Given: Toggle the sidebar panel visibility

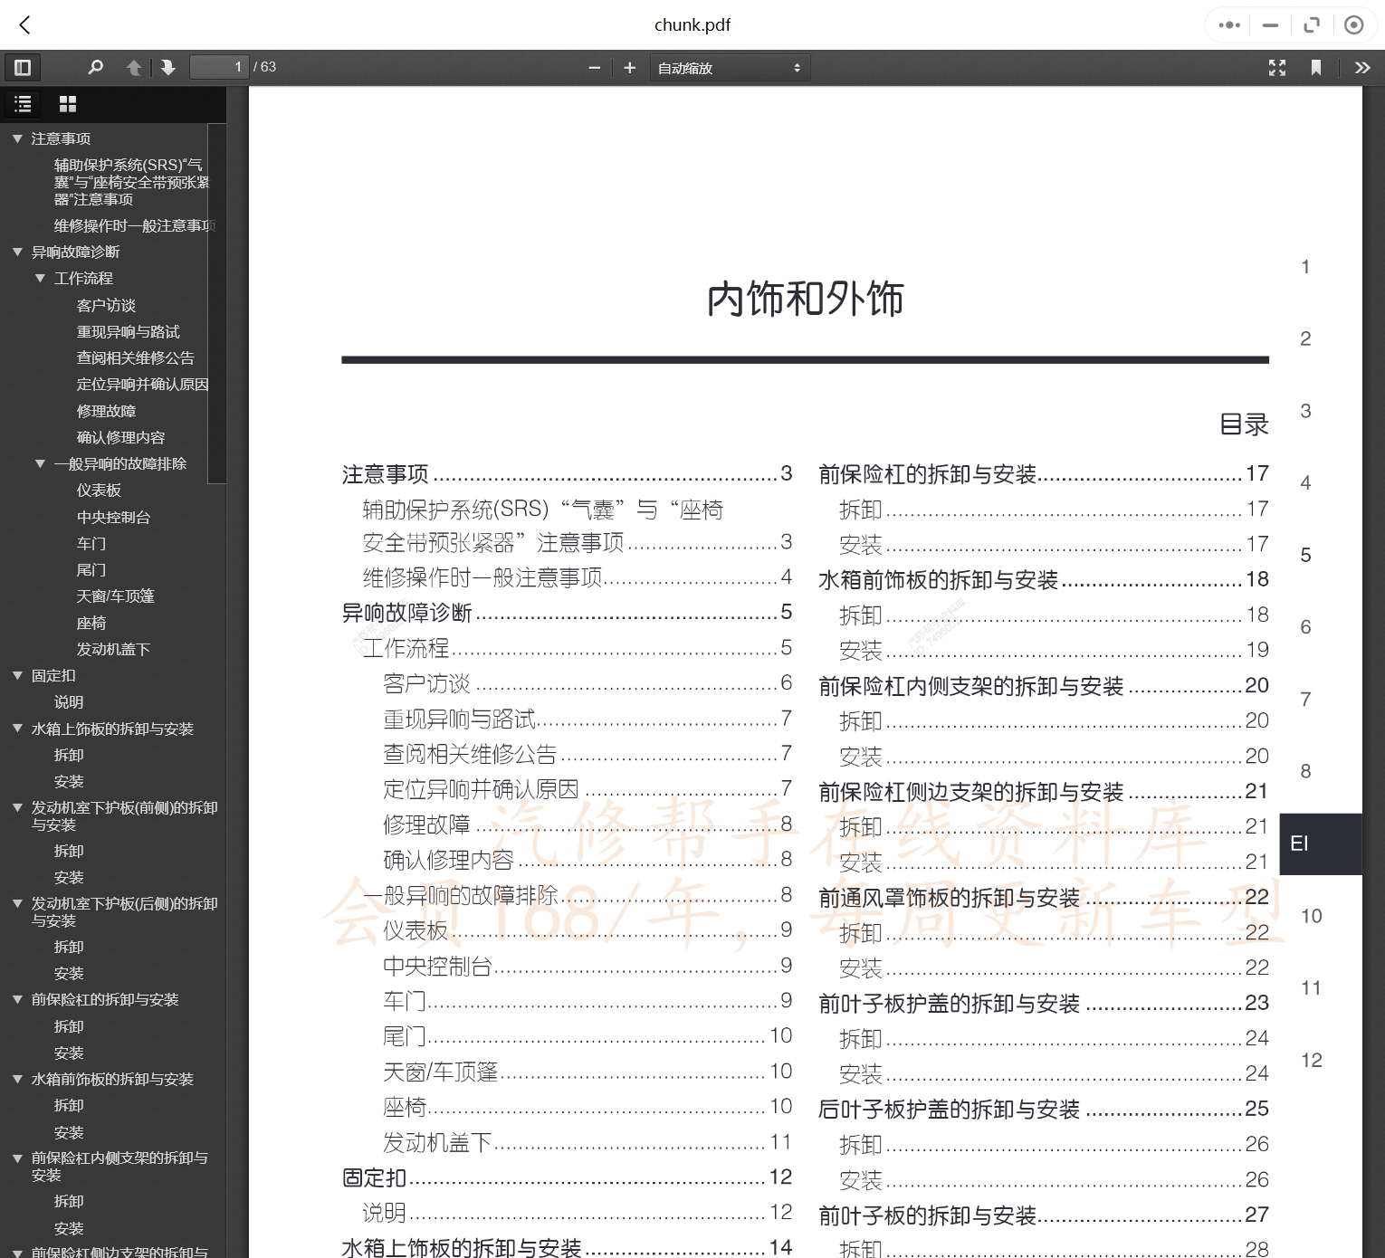Looking at the screenshot, I should [x=23, y=67].
